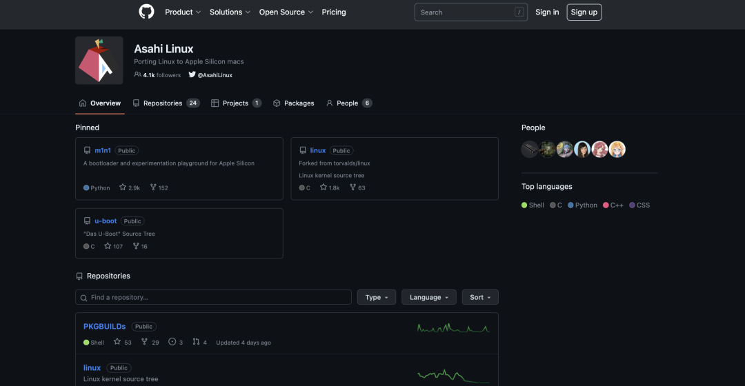The width and height of the screenshot is (745, 386).
Task: Switch to the Projects tab
Action: click(x=236, y=103)
